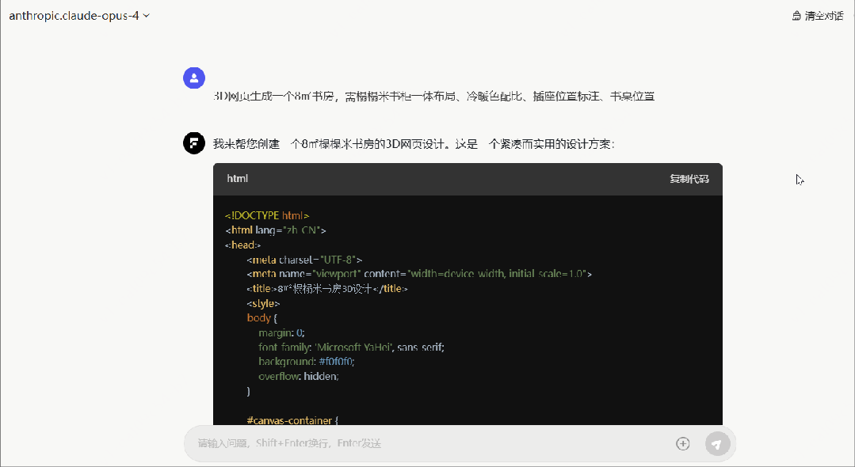The height and width of the screenshot is (467, 855).
Task: Click the <style> tag line
Action: pyautogui.click(x=263, y=303)
